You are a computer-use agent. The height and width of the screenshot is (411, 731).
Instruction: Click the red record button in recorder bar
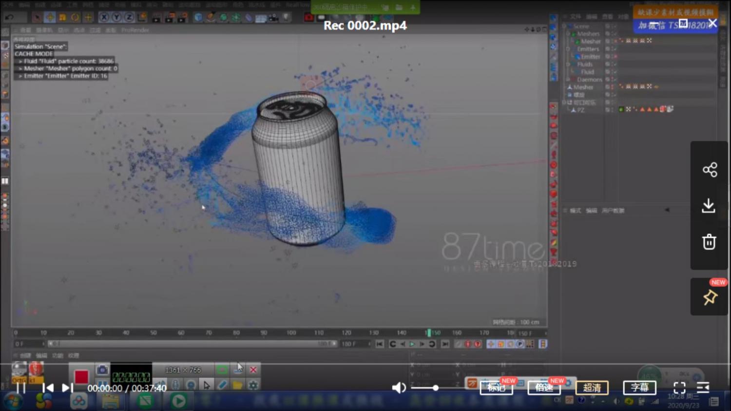pos(81,377)
